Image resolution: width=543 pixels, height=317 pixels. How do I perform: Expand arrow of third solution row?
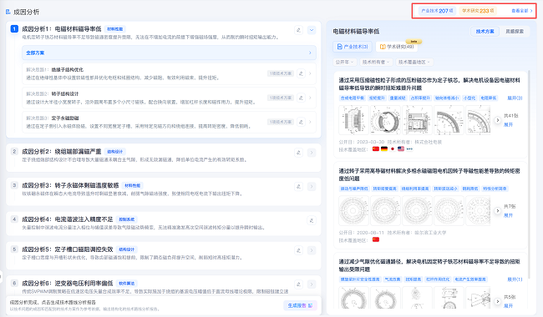(310, 122)
